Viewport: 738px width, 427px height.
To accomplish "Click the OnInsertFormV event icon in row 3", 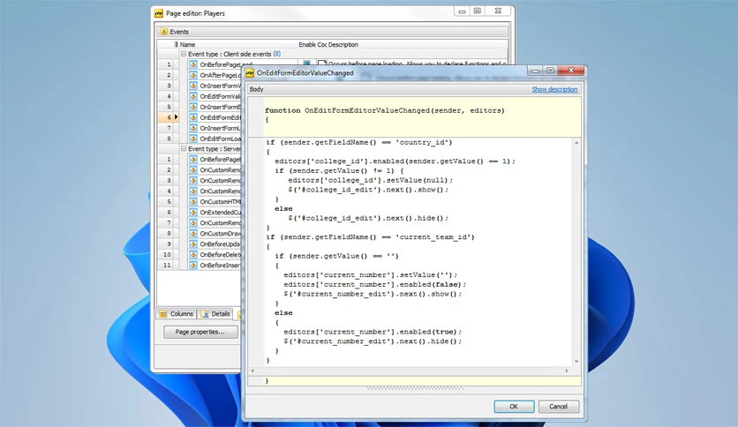I will (x=193, y=86).
